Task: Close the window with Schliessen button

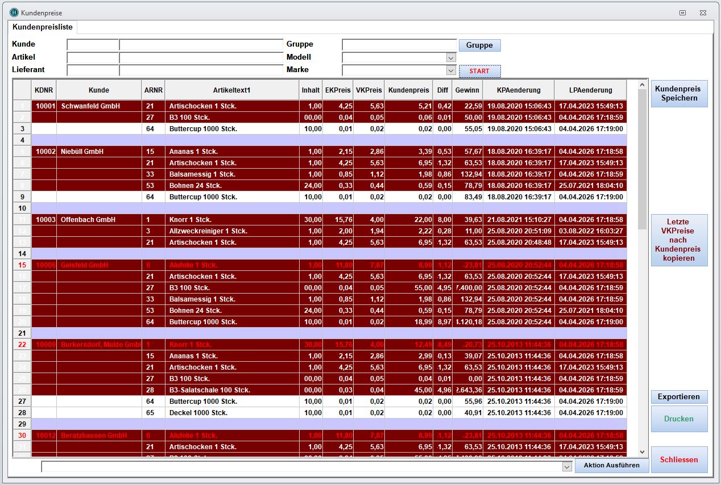Action: click(679, 459)
